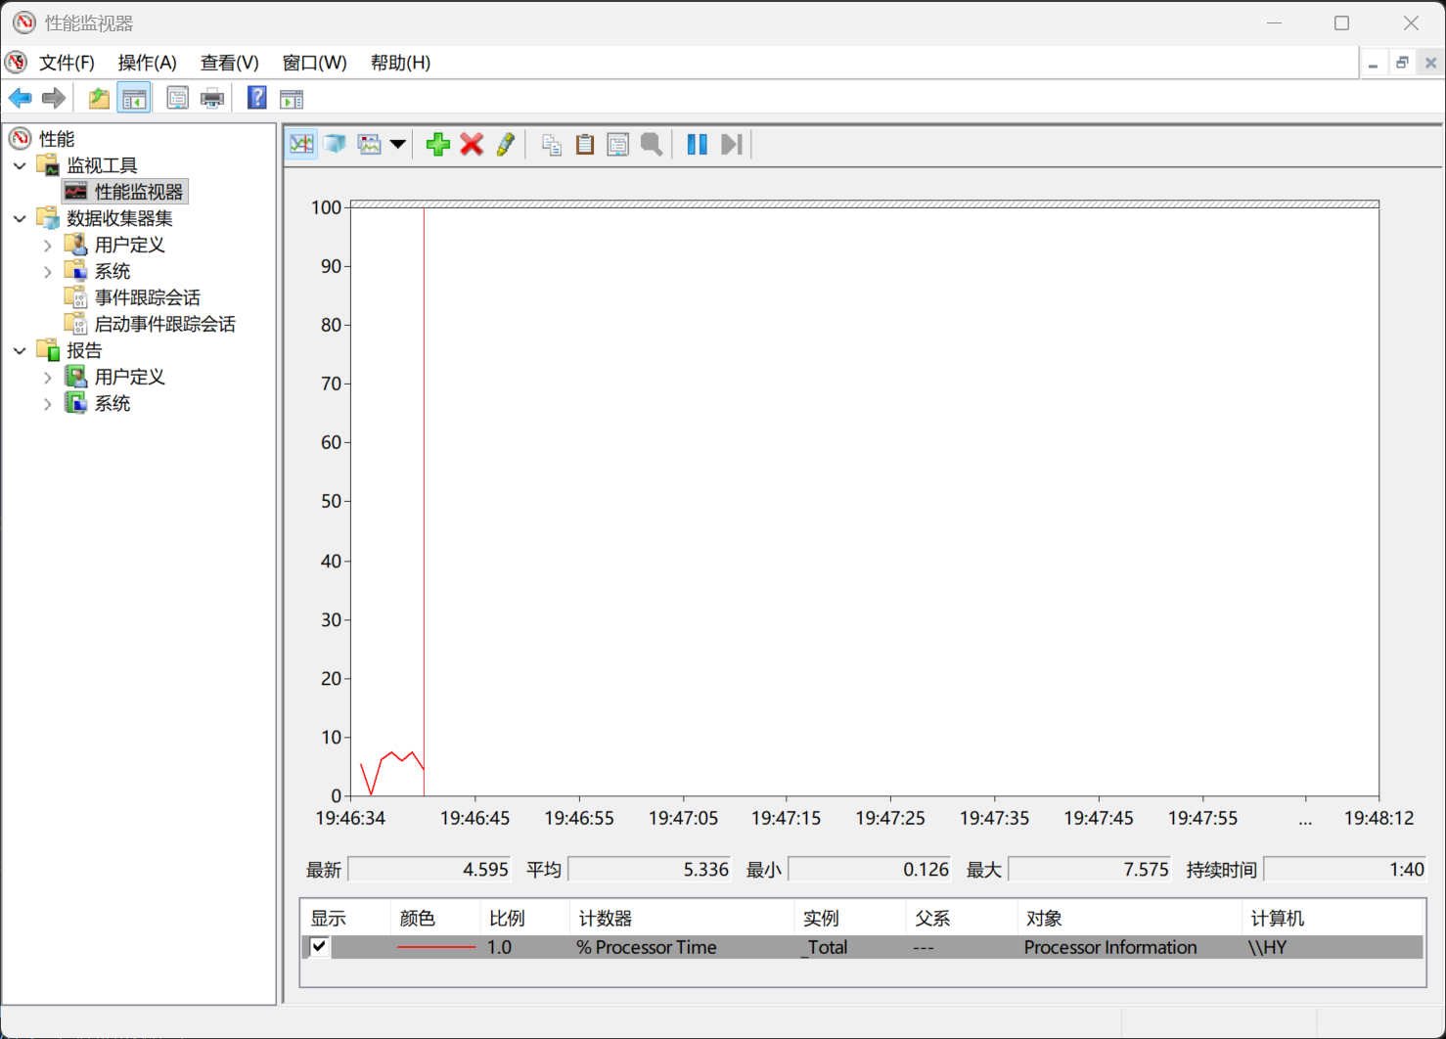
Task: Select 事件跟踪会话 tree item
Action: coord(148,297)
